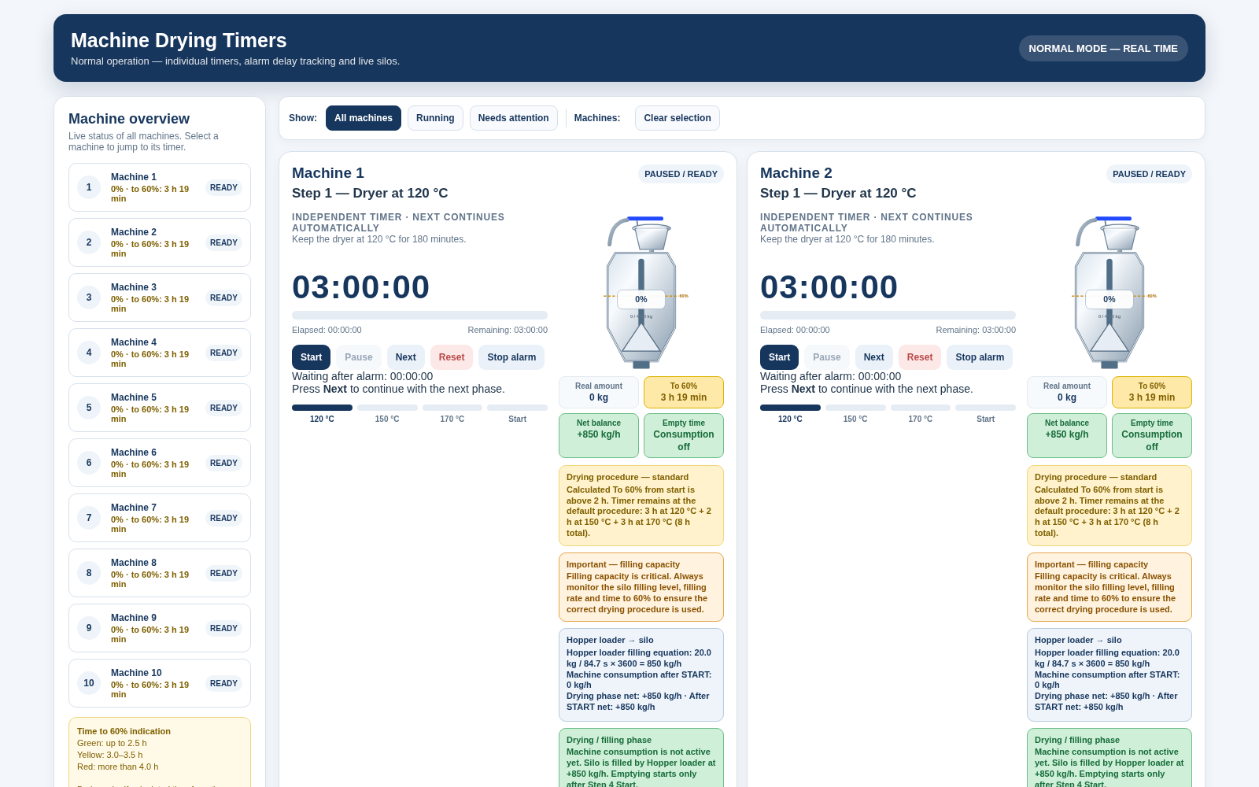Screen dimensions: 1259x787
Task: Stop alarm on Machine 2
Action: [x=980, y=357]
